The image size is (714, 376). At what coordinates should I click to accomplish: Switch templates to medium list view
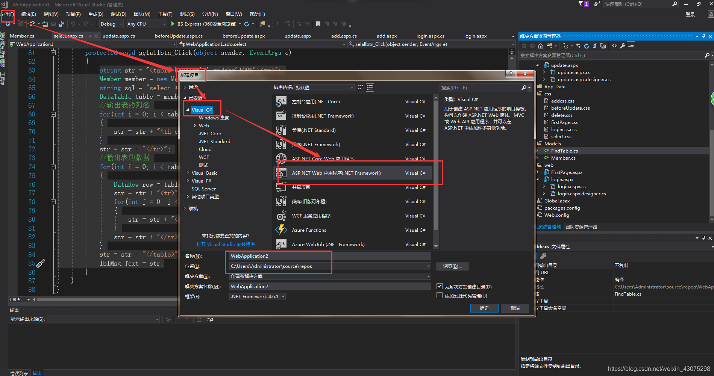point(370,88)
